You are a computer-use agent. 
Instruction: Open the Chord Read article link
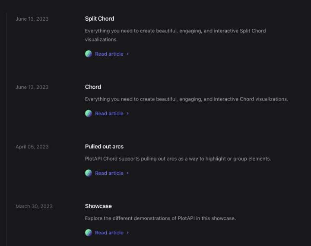click(x=109, y=114)
